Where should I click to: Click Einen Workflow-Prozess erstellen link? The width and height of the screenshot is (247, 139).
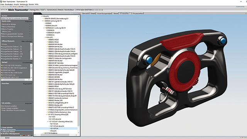14,110
